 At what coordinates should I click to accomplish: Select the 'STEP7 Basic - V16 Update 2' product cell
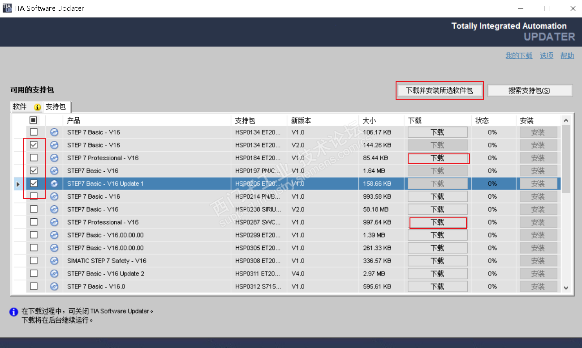coord(148,274)
